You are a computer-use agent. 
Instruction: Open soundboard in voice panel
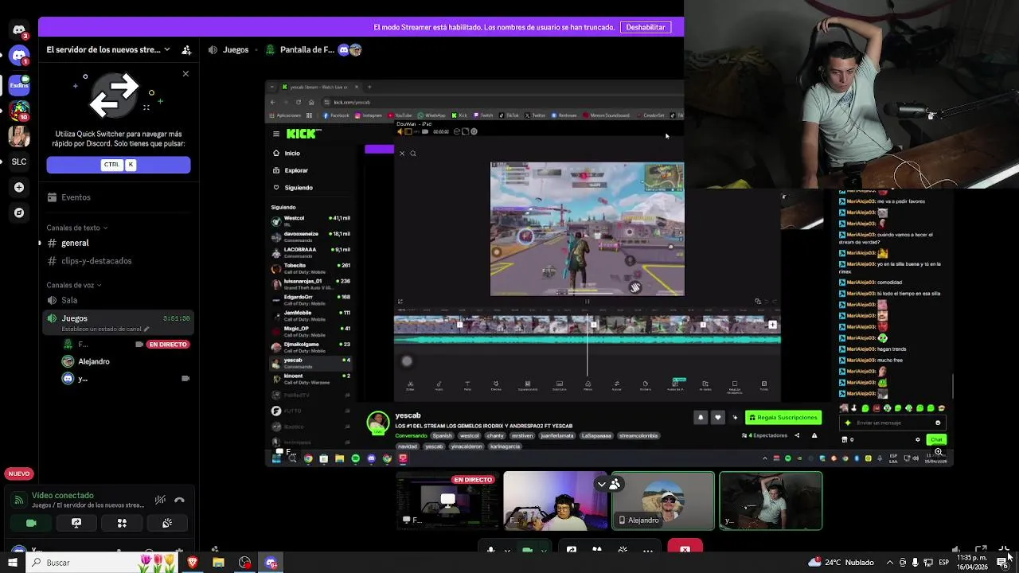coord(167,523)
